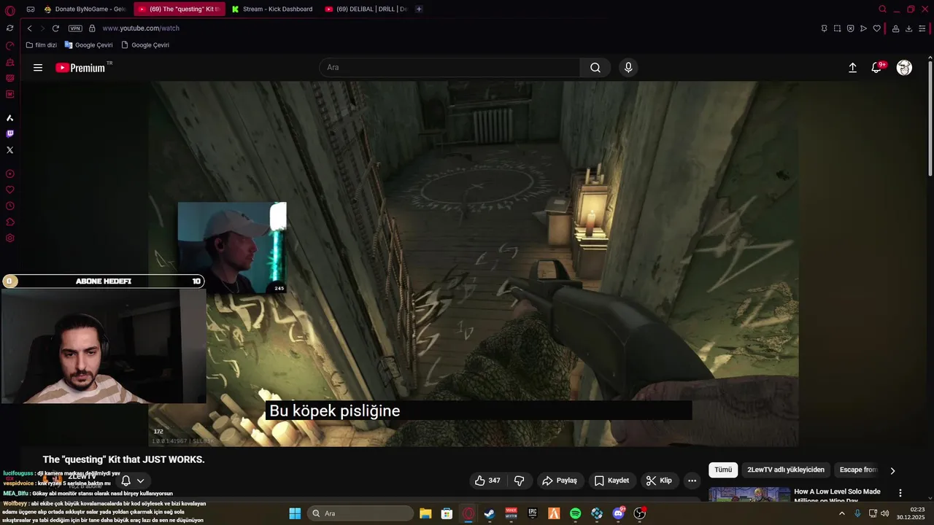Go back to the previous page

point(29,28)
